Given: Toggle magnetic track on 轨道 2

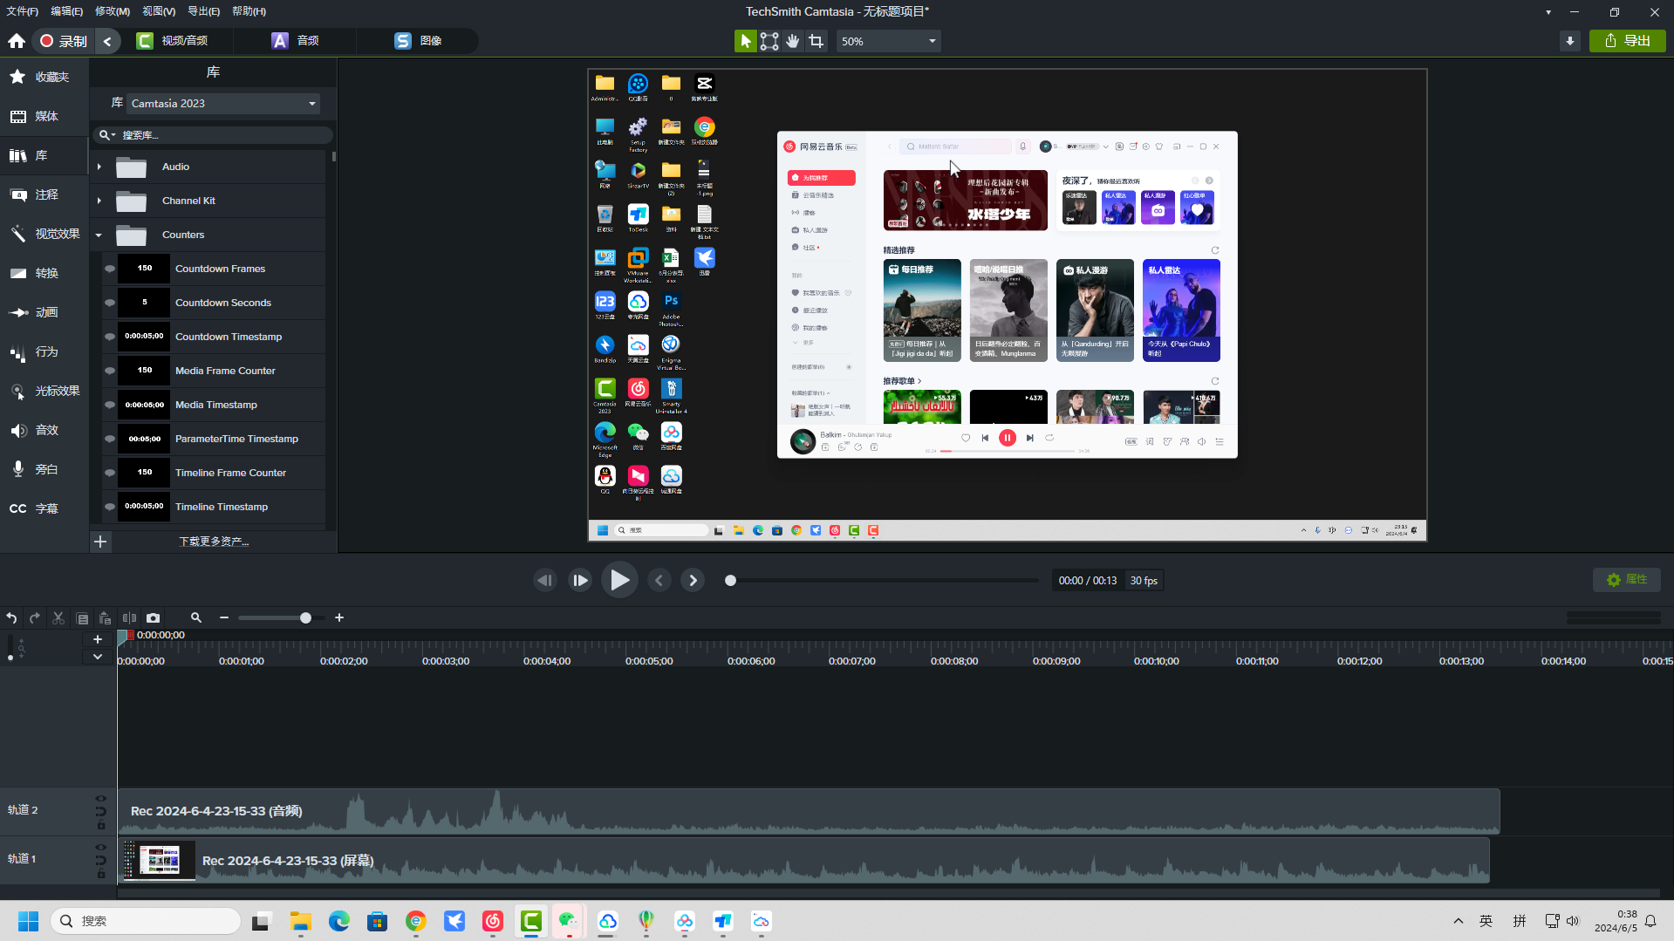Looking at the screenshot, I should (x=101, y=811).
